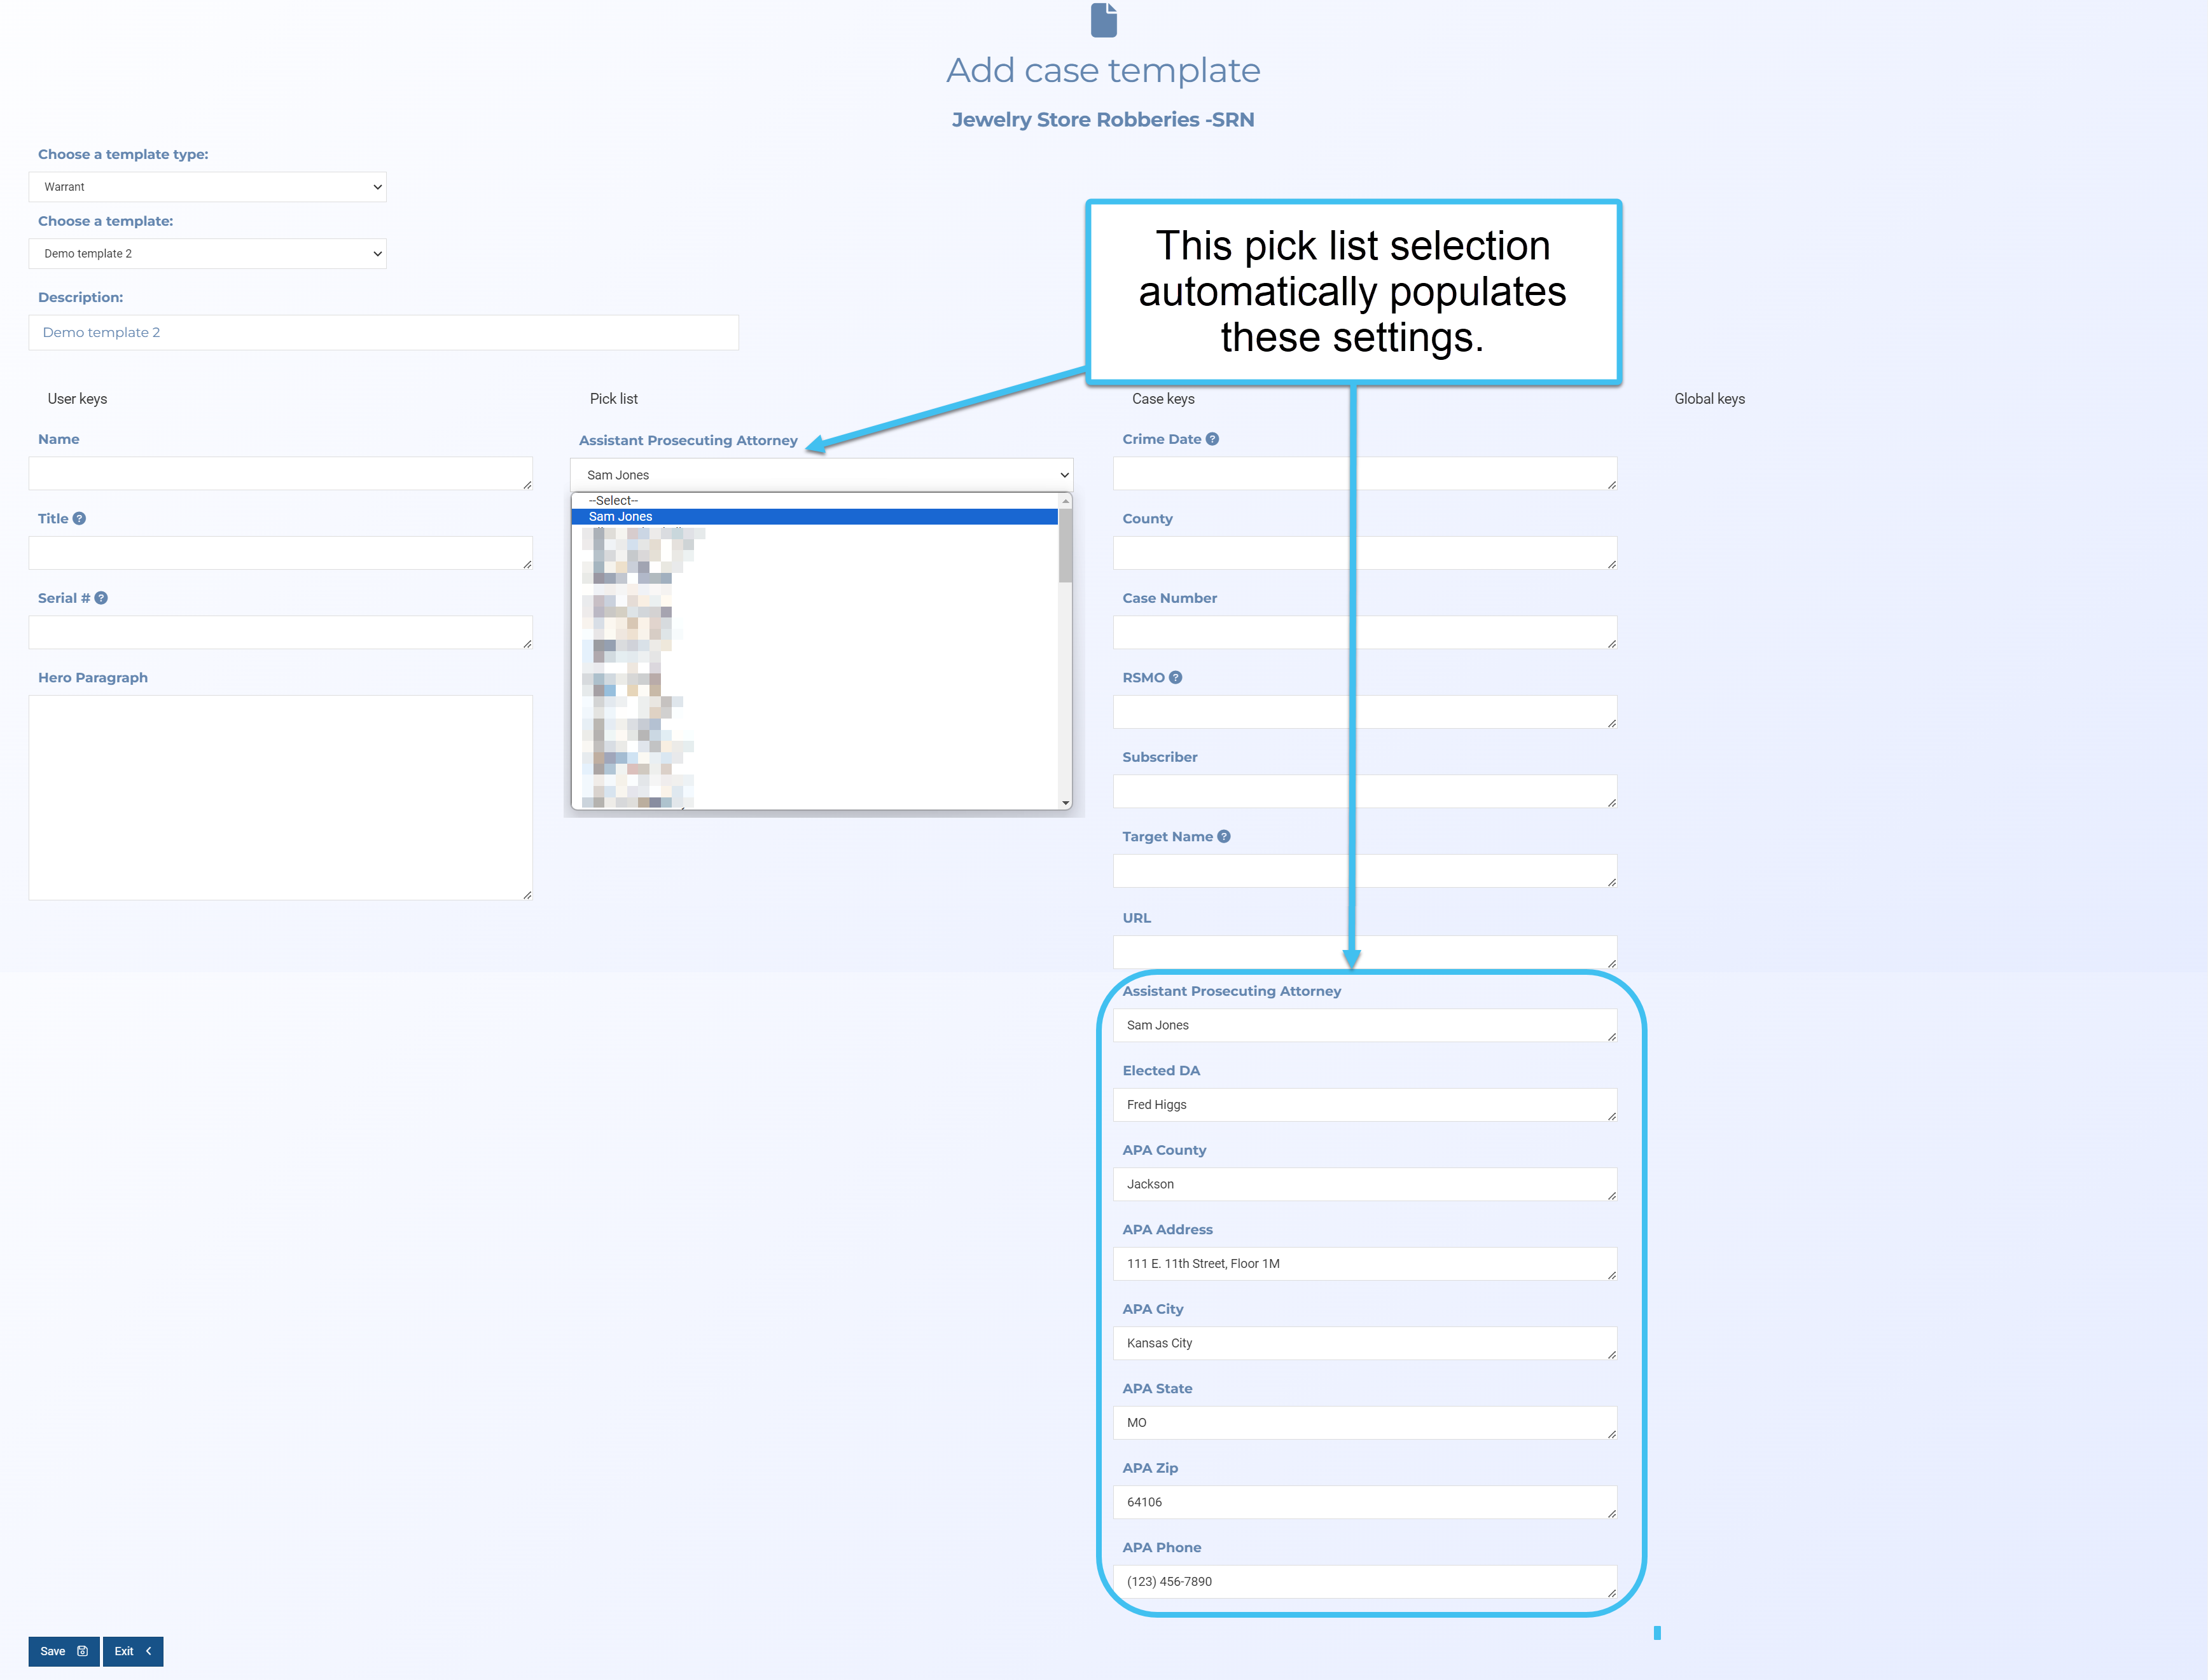The image size is (2208, 1680).
Task: Click the list scrollbar up arrow
Action: [x=1066, y=500]
